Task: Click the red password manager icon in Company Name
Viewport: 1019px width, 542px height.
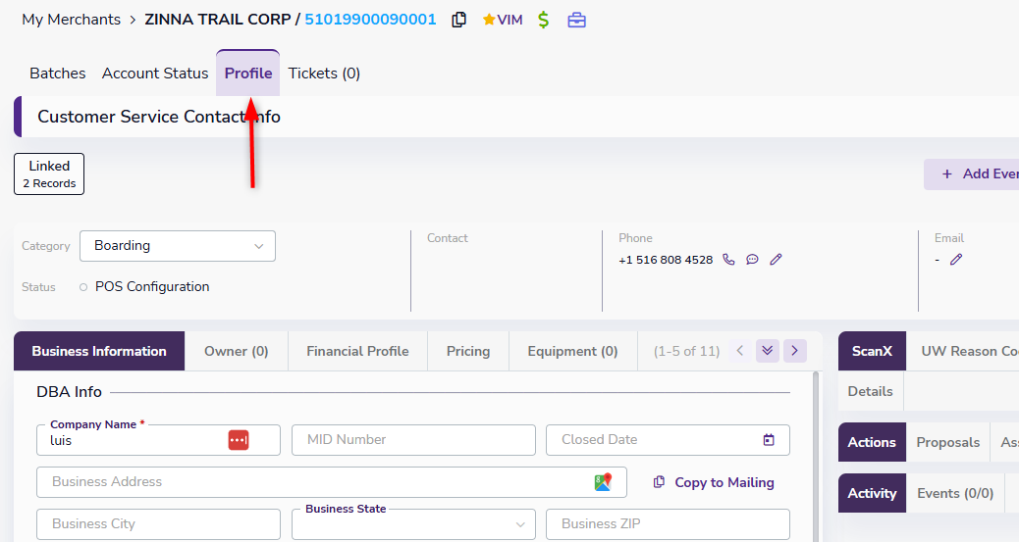Action: click(239, 440)
